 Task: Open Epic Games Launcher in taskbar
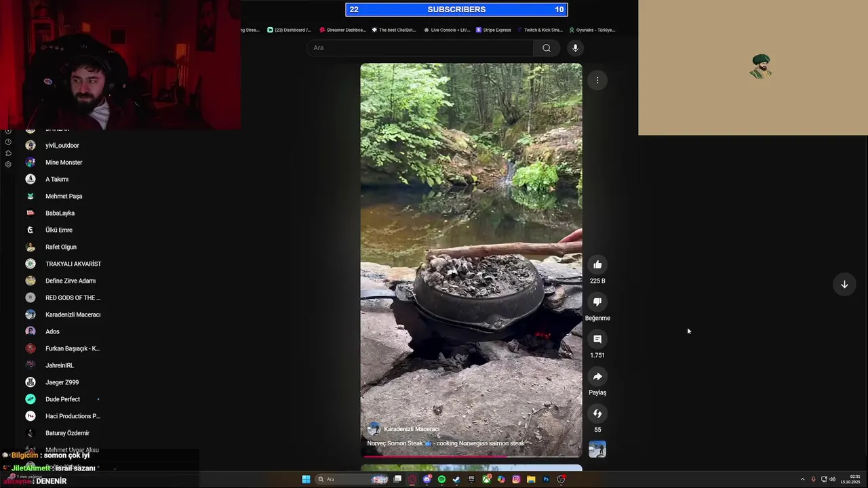pos(471,479)
